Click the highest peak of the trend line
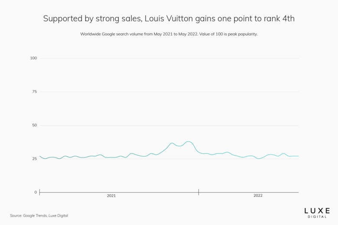The height and width of the screenshot is (225, 338). point(188,141)
